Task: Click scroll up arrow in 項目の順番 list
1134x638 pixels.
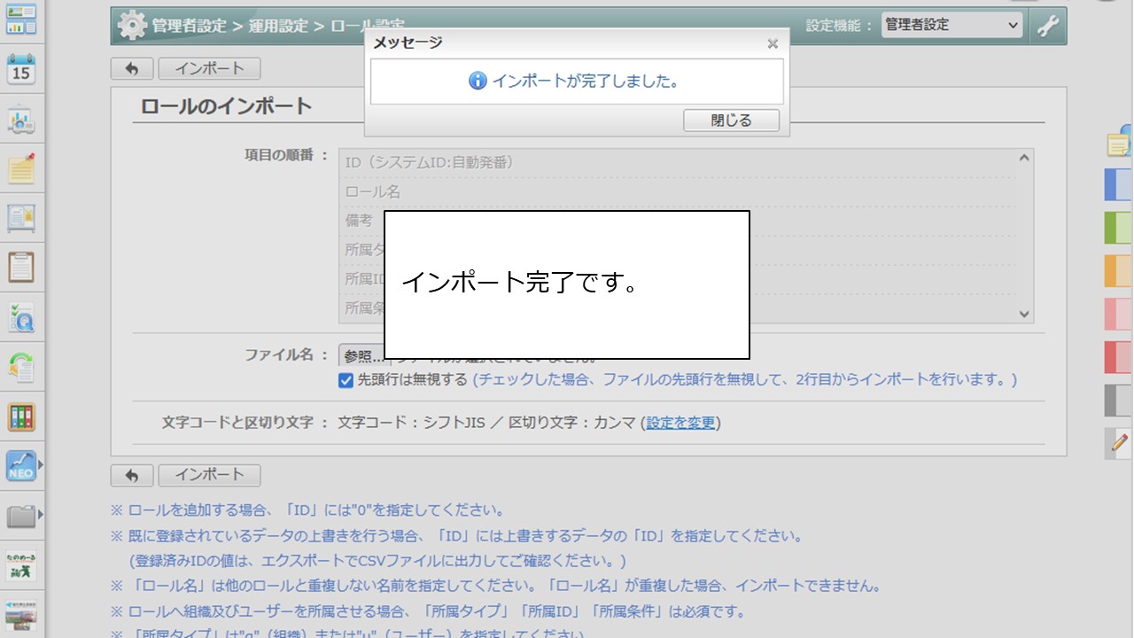Action: tap(1025, 159)
